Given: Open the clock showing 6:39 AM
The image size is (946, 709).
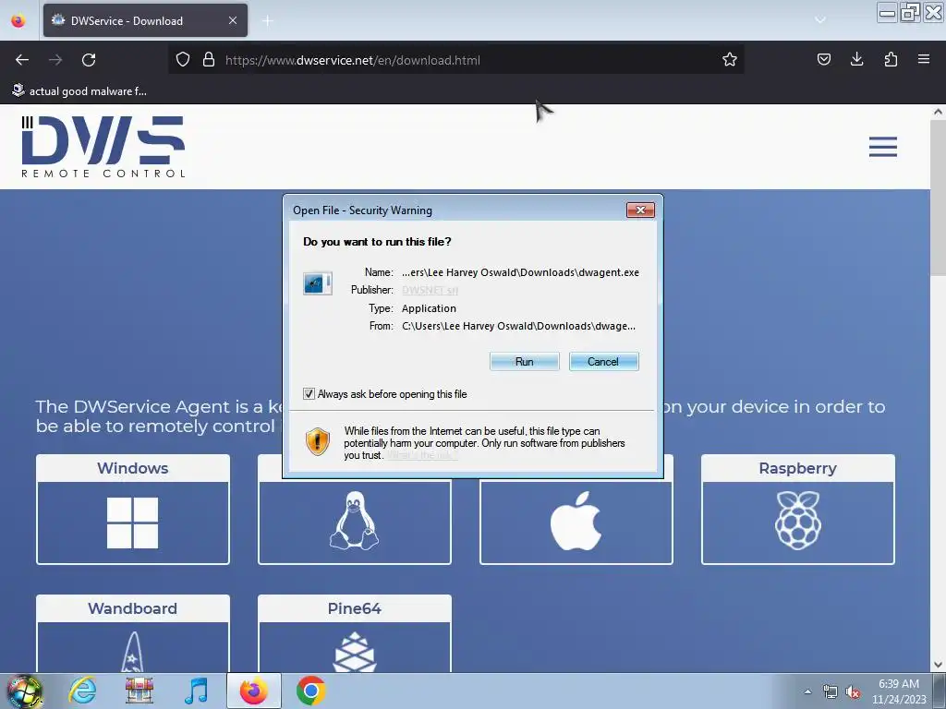Looking at the screenshot, I should 898,691.
